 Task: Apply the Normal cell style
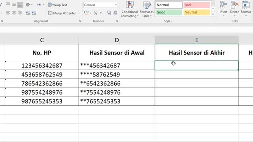click(169, 5)
